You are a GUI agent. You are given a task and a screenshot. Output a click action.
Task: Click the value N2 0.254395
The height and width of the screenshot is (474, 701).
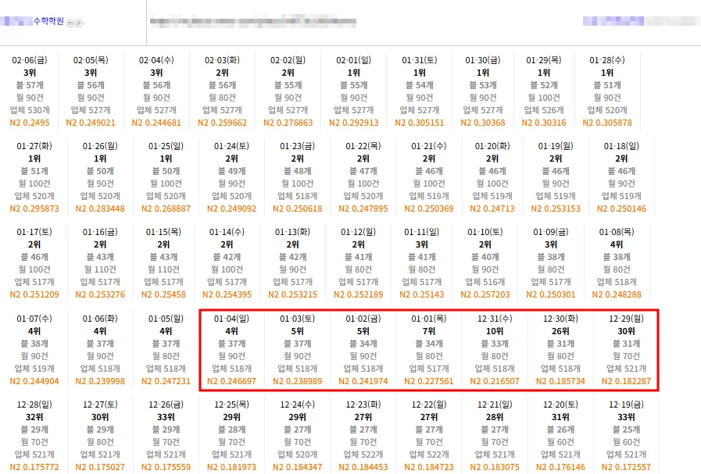pyautogui.click(x=227, y=294)
